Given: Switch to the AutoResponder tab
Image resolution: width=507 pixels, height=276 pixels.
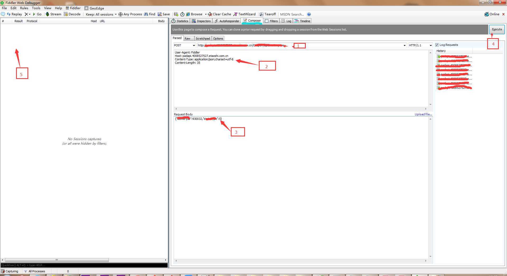Looking at the screenshot, I should click(227, 21).
